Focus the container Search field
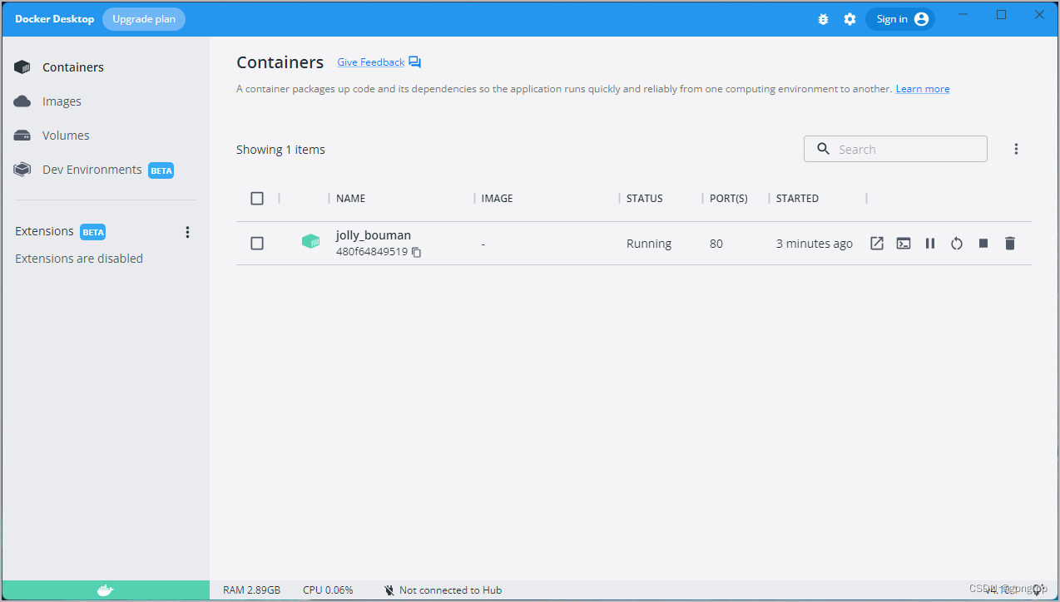 click(895, 149)
